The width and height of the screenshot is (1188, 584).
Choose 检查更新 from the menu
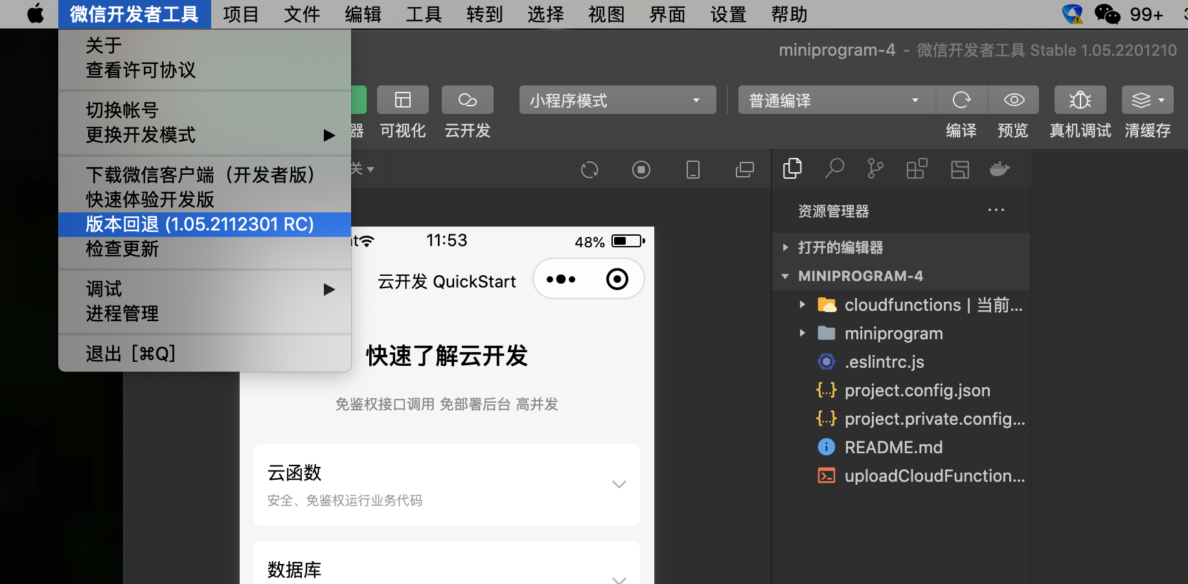[205, 249]
